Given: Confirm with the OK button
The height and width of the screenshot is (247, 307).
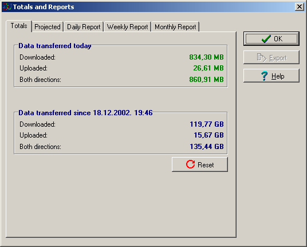Looking at the screenshot, I should [271, 39].
